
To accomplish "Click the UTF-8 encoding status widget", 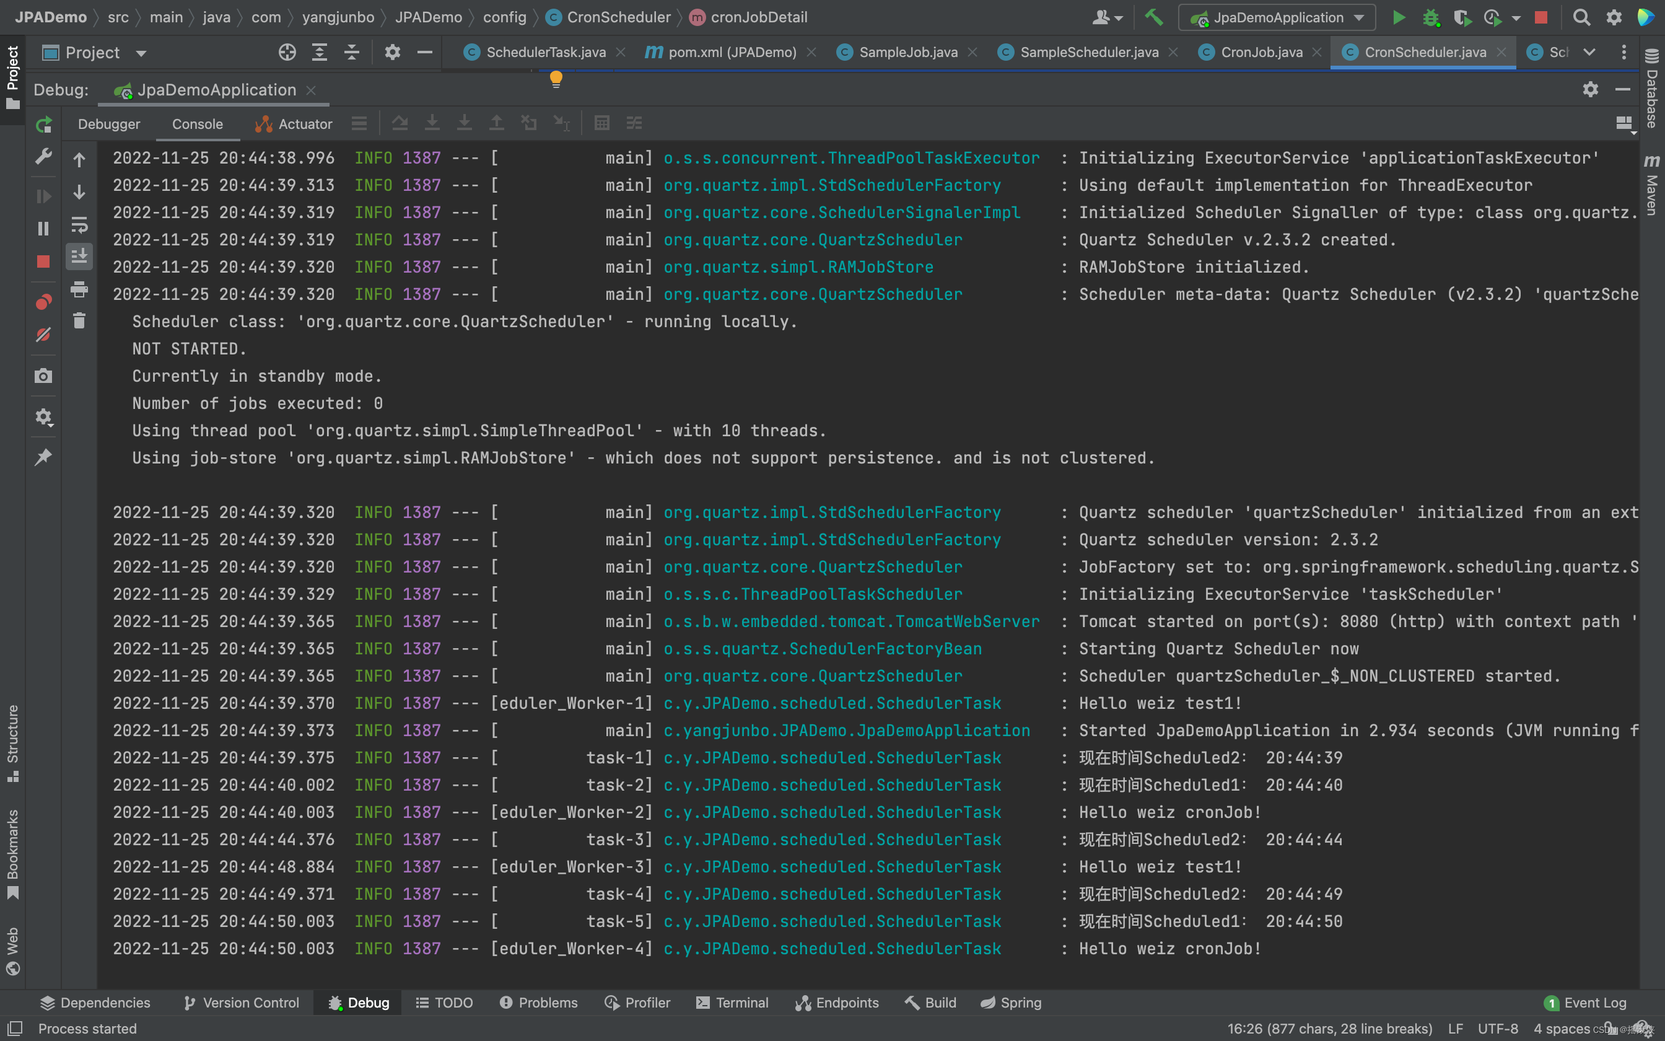I will click(x=1498, y=1029).
